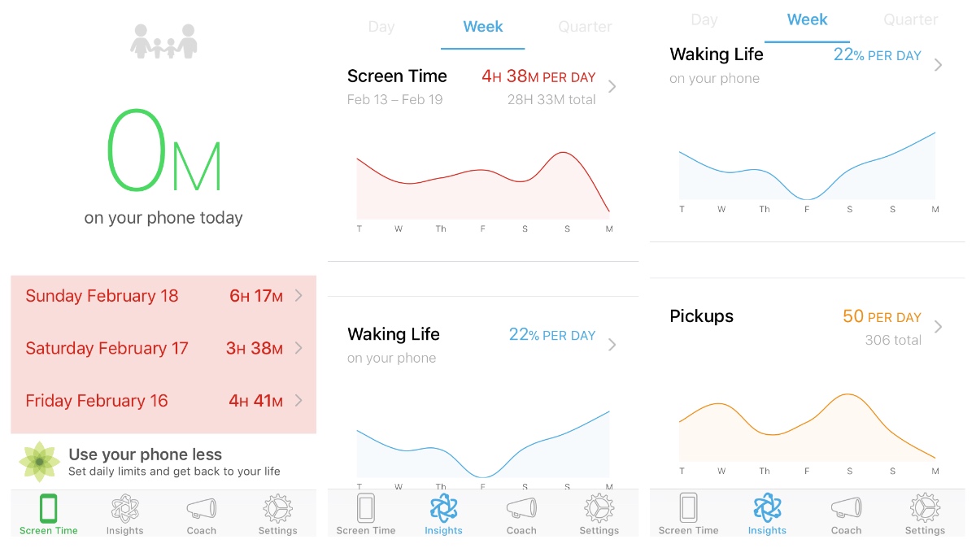
Task: Tap the family silhouette icon at top
Action: [x=163, y=41]
